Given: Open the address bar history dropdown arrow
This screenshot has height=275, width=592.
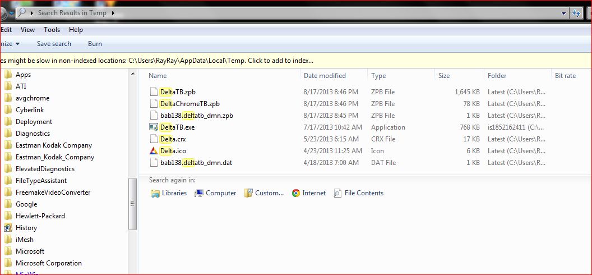Looking at the screenshot, I should click(563, 13).
